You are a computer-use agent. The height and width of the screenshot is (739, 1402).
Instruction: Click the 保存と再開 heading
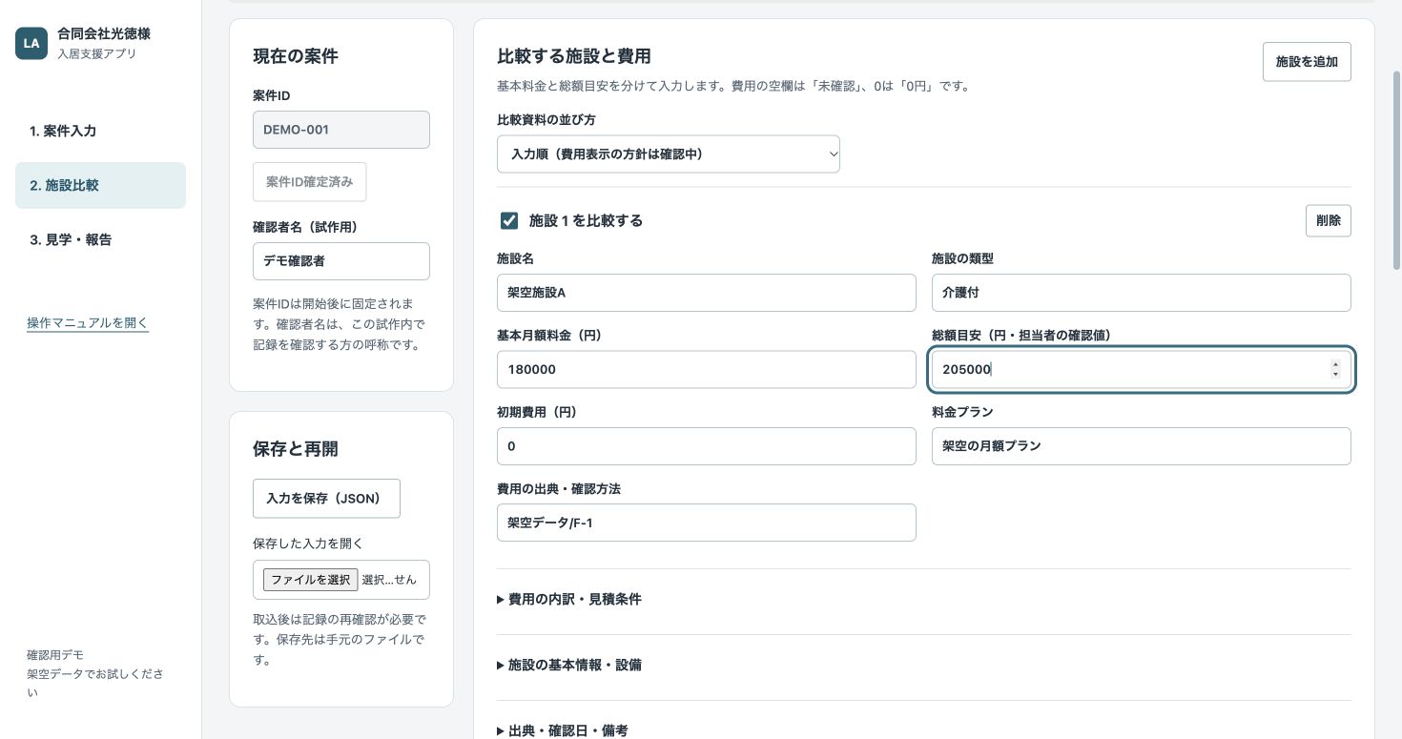coord(296,448)
